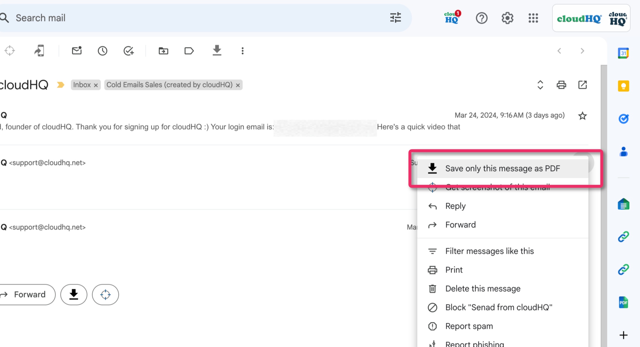The width and height of the screenshot is (640, 347).
Task: Click the message timestamp Mar 24, 2024, 9:16 AM
Action: 510,115
